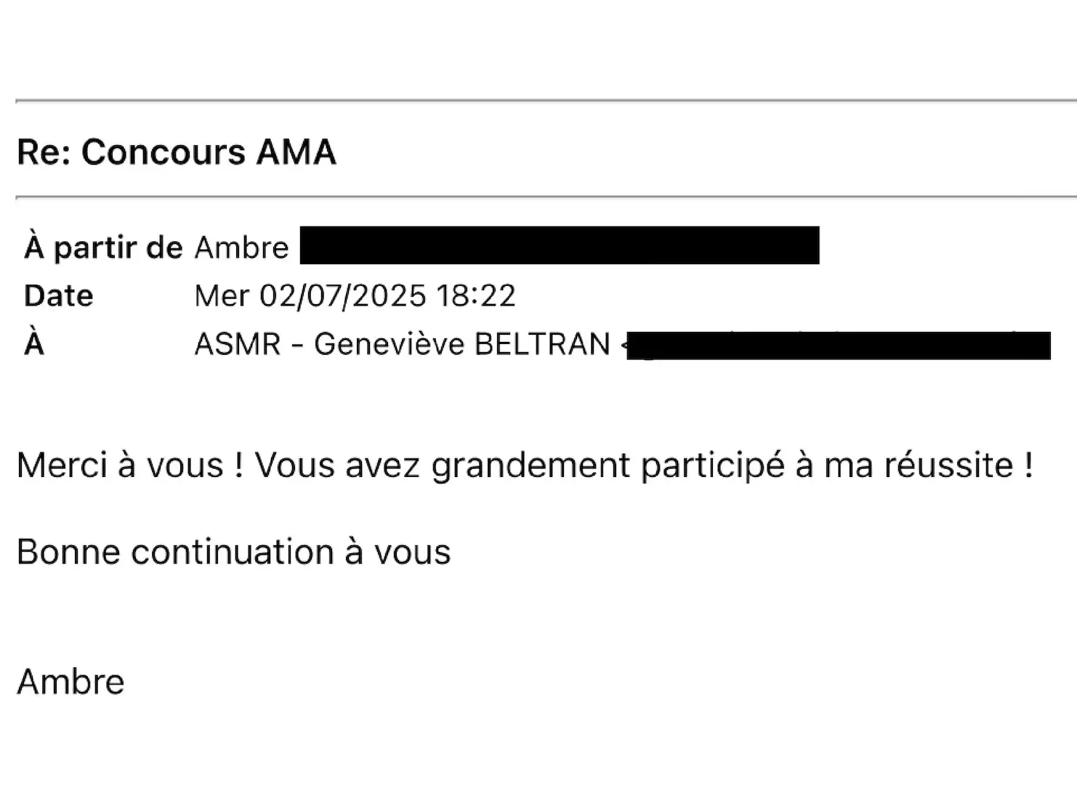Select sender name Ambre in the header
The height and width of the screenshot is (803, 1077).
point(241,248)
